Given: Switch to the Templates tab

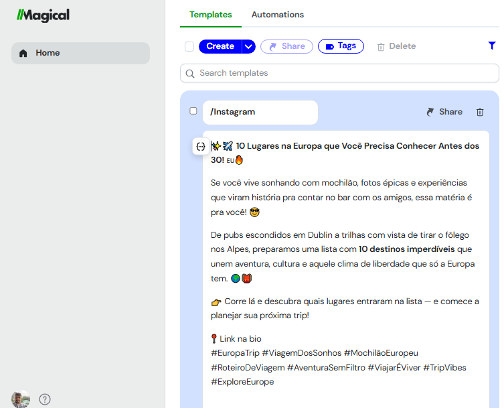Looking at the screenshot, I should click(211, 15).
